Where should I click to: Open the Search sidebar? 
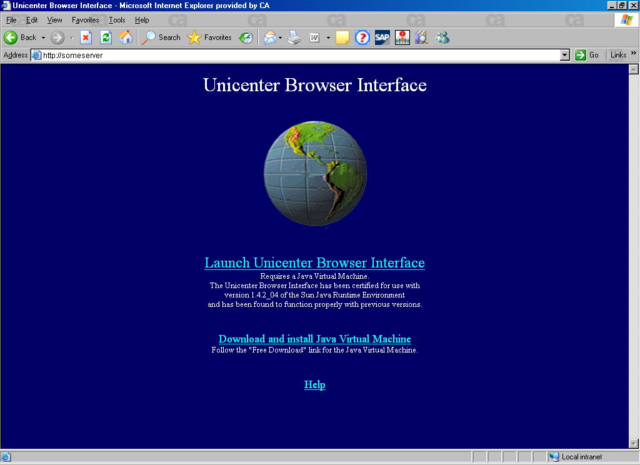(x=161, y=37)
